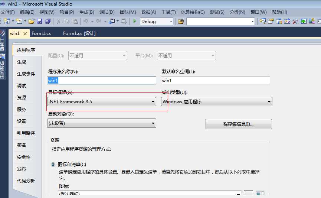Click the Find in Files icon
The image size is (321, 198).
(181, 21)
